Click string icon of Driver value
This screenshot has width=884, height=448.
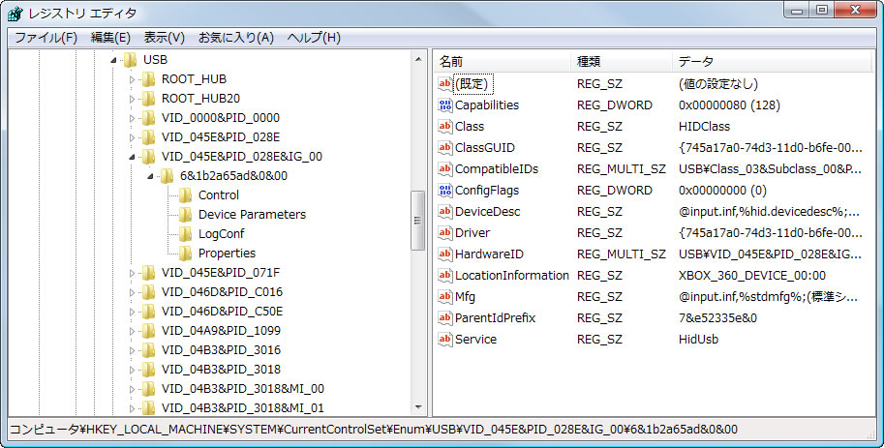tap(445, 233)
